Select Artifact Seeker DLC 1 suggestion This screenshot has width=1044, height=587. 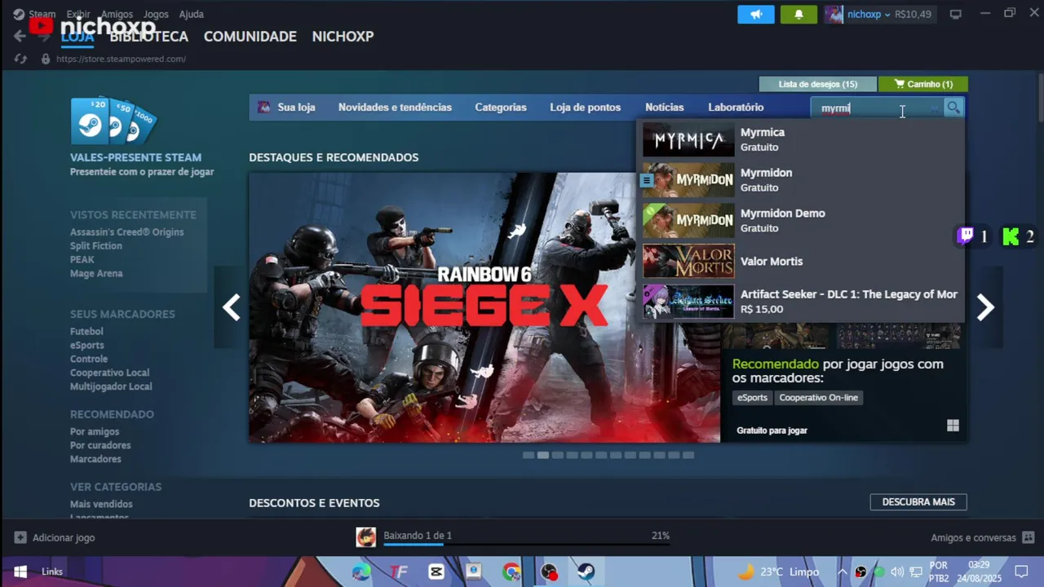point(801,301)
